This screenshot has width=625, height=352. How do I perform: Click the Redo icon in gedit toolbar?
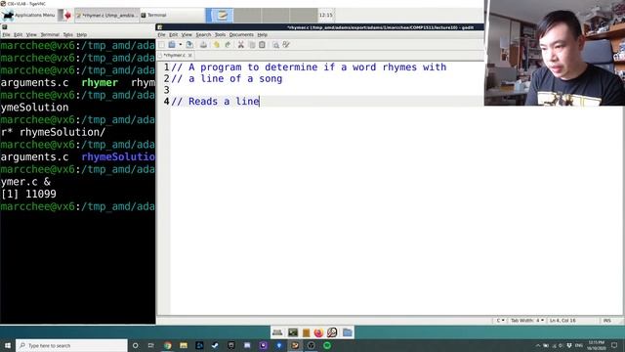point(228,45)
